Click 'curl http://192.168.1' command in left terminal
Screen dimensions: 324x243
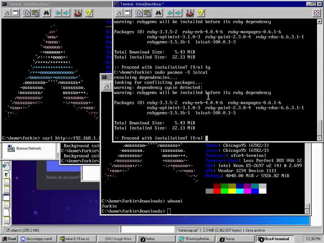click(71, 138)
